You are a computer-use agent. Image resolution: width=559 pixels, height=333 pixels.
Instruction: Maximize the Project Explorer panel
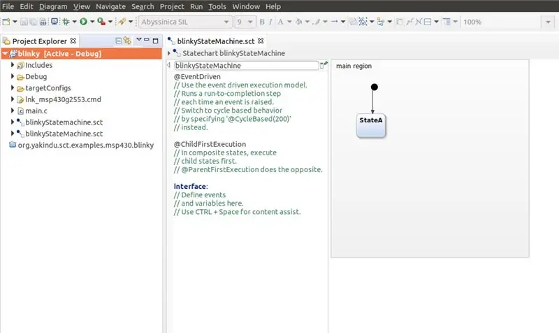point(155,41)
